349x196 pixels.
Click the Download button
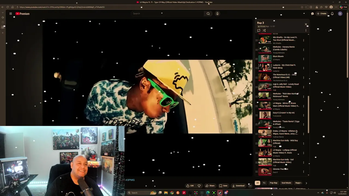238,186
